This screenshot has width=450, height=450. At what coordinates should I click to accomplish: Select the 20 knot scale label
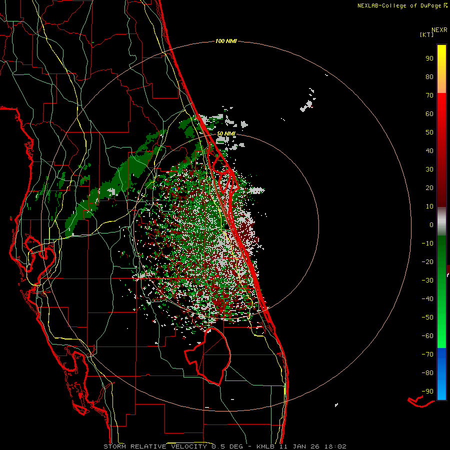tap(429, 187)
